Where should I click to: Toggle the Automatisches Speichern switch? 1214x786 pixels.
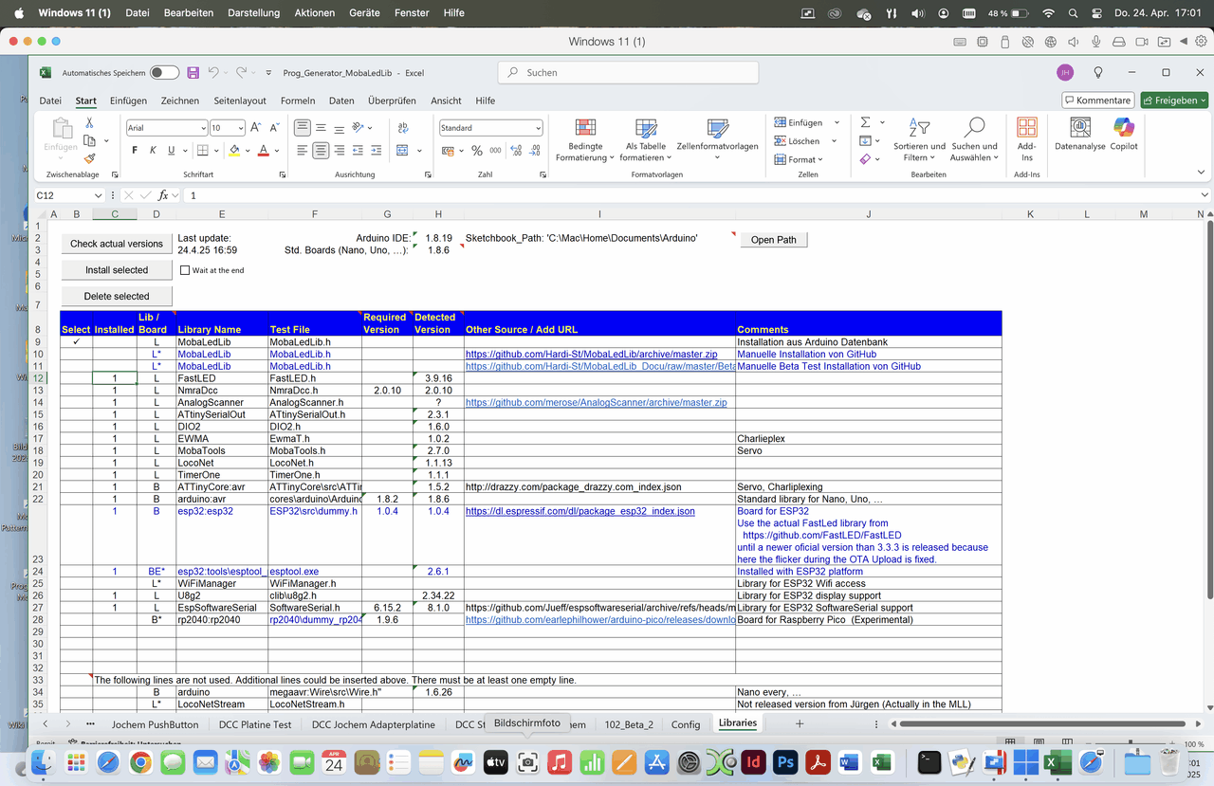[x=164, y=73]
